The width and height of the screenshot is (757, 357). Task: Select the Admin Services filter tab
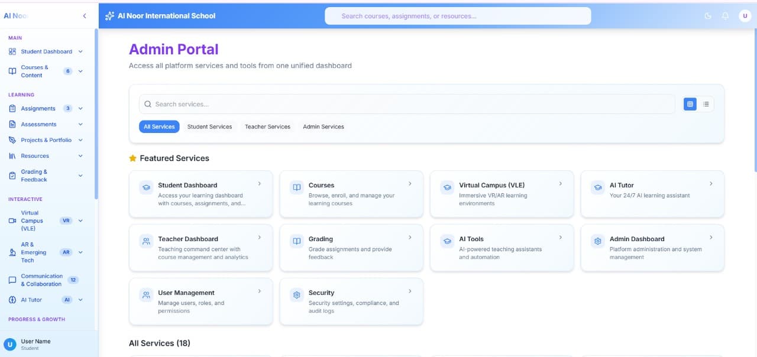[323, 126]
